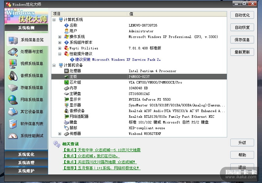Open the 天佑中华 众志成城 news link
The image size is (262, 183).
[x=102, y=150]
